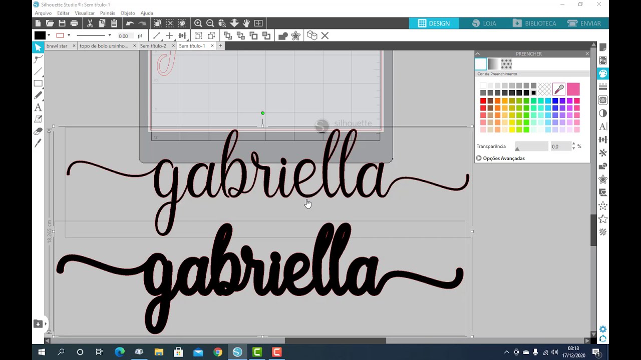Open the Painéis menu

107,13
